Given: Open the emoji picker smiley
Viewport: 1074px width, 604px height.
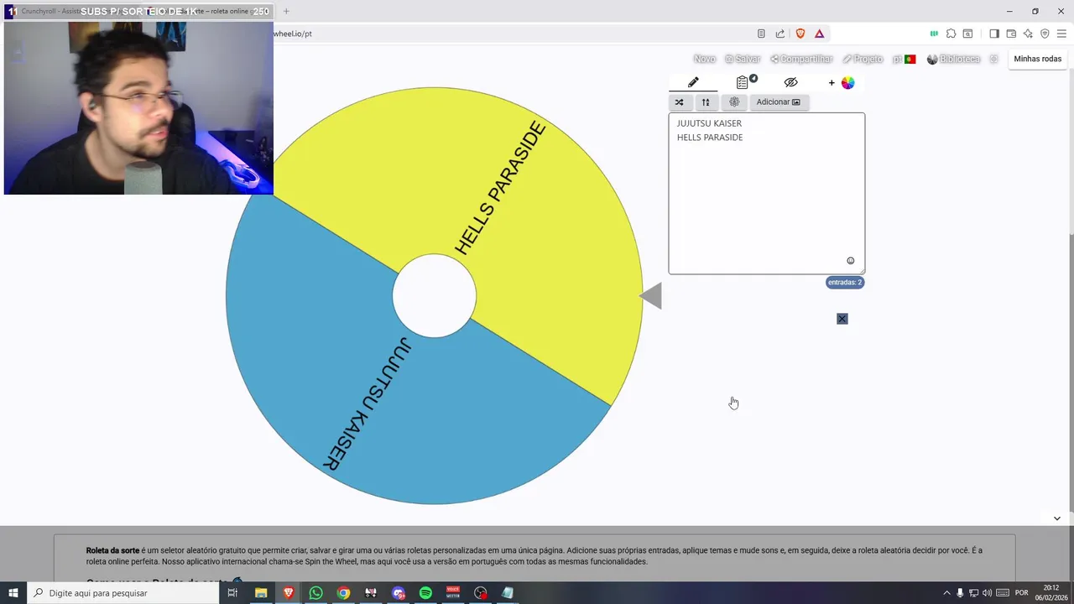Looking at the screenshot, I should click(850, 261).
